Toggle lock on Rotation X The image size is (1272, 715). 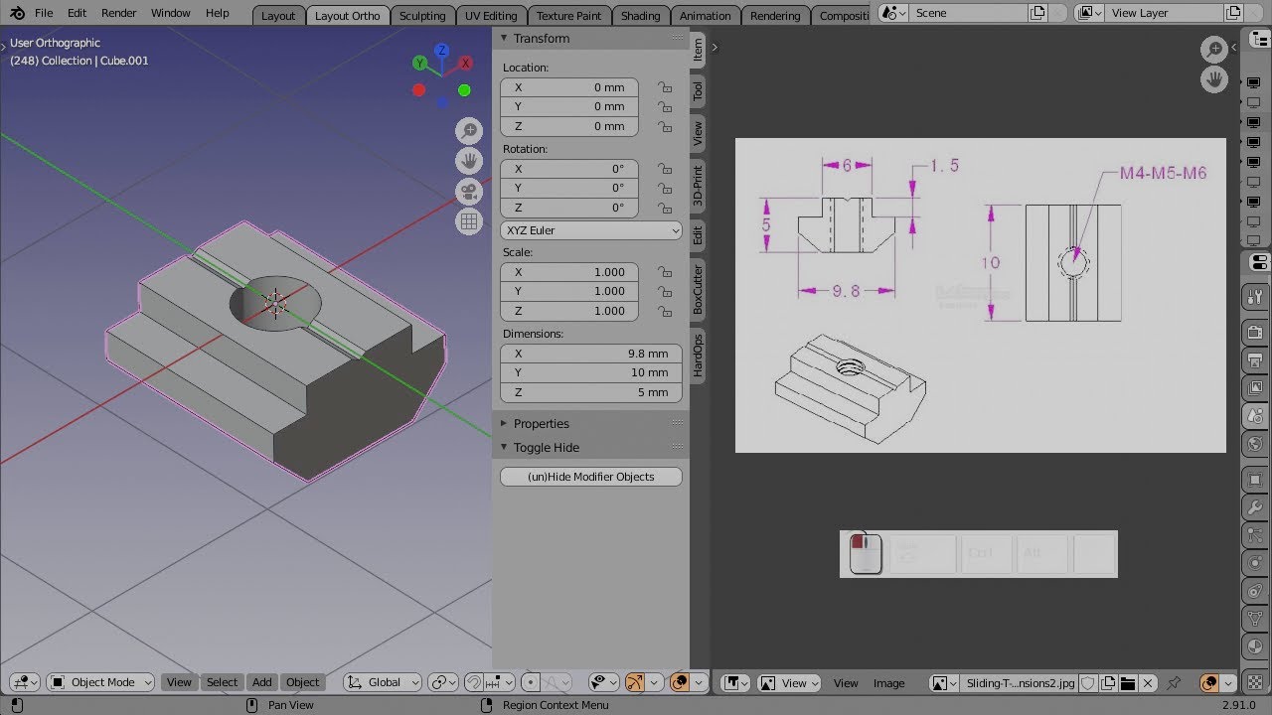coord(665,169)
